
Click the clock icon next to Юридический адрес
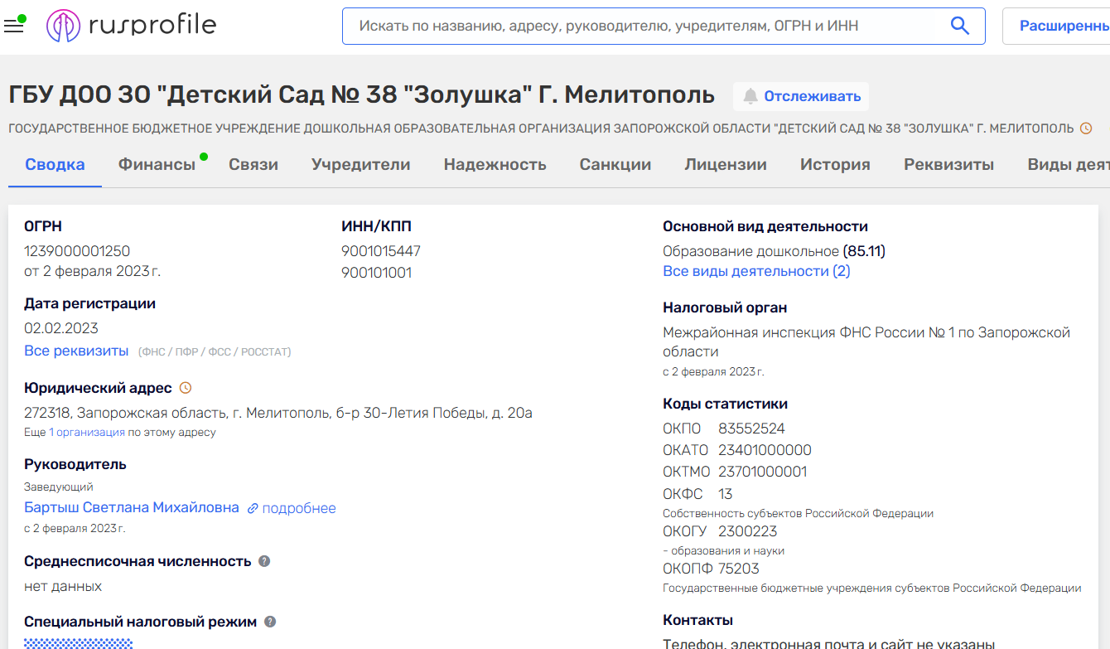[186, 388]
